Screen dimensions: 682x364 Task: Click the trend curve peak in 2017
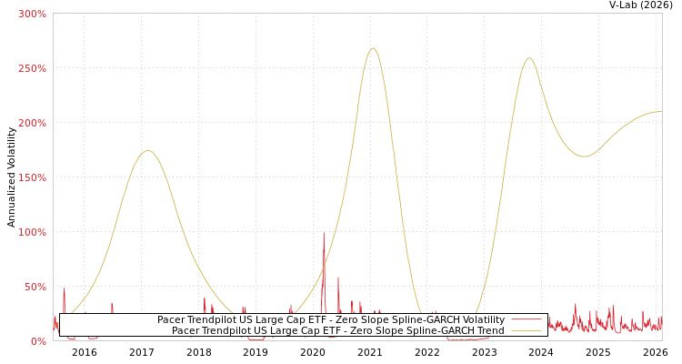[x=148, y=151]
